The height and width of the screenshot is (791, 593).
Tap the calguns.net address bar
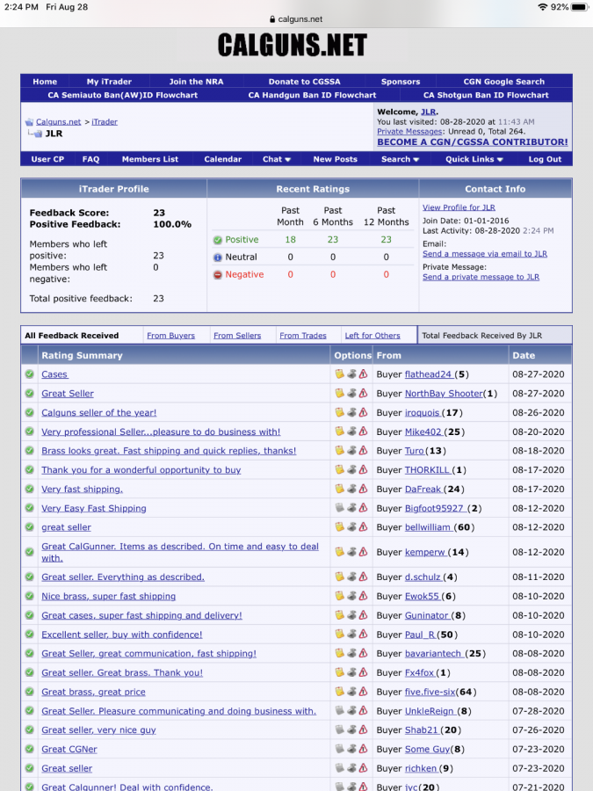pyautogui.click(x=297, y=19)
